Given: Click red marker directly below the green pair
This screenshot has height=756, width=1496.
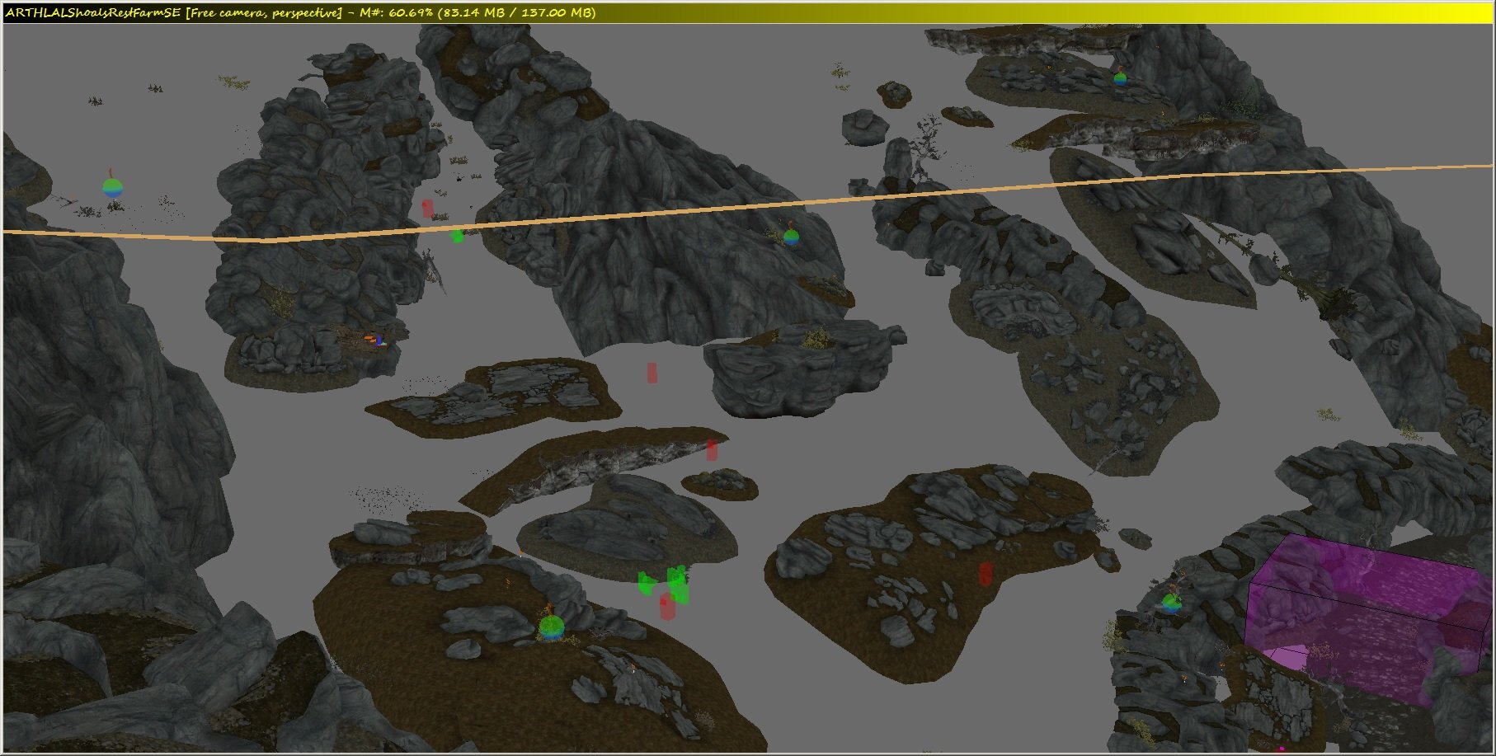Looking at the screenshot, I should click(x=667, y=608).
